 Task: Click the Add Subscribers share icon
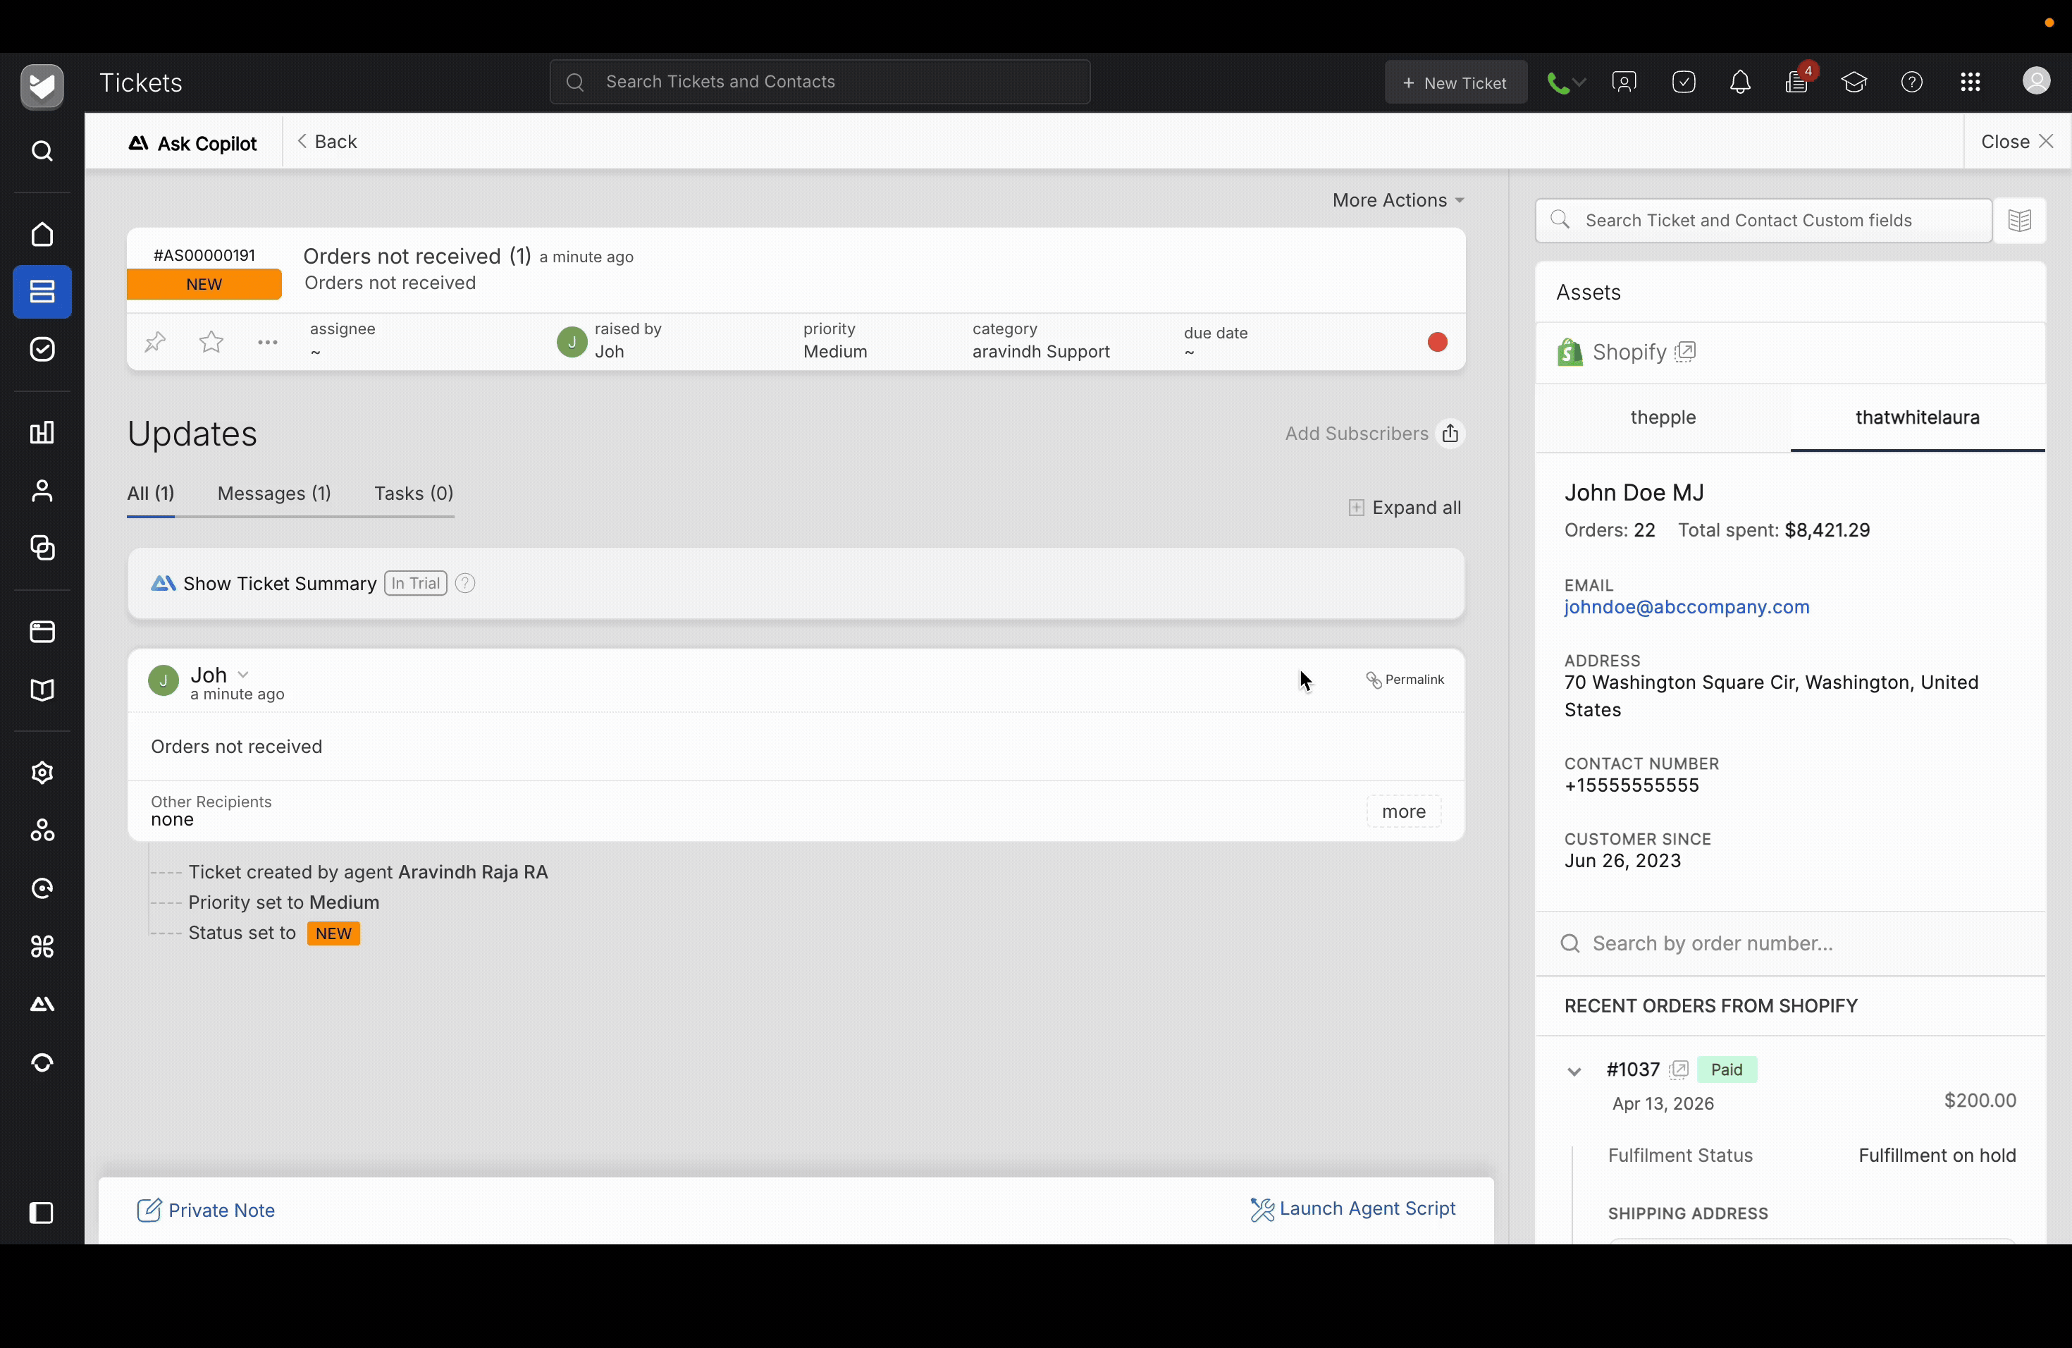(x=1450, y=434)
